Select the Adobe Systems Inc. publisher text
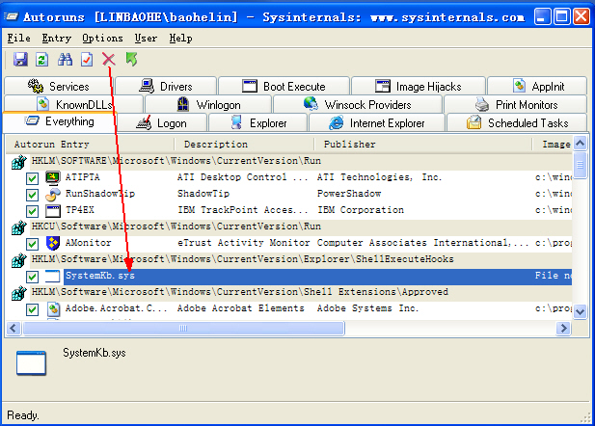 click(x=367, y=308)
